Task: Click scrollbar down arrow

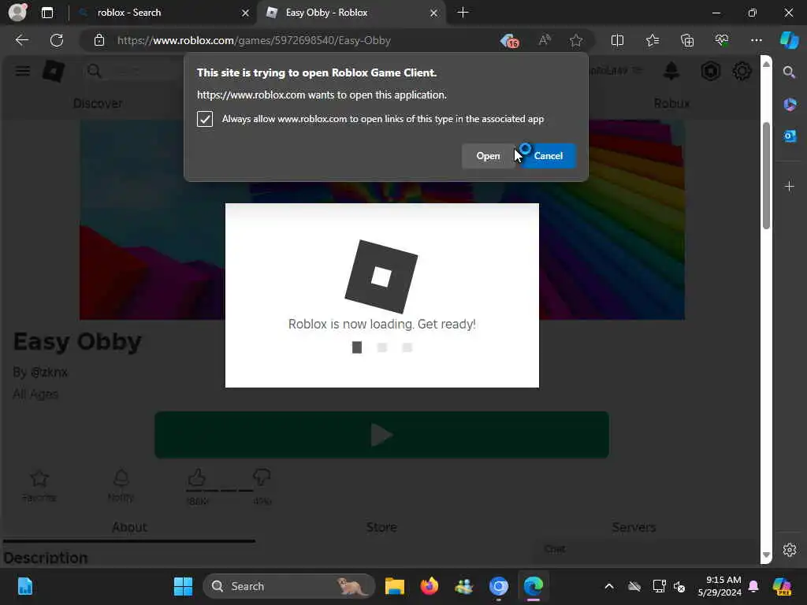Action: click(766, 555)
